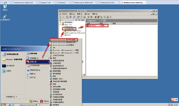Click the Properties toolbar icon

pos(78,17)
